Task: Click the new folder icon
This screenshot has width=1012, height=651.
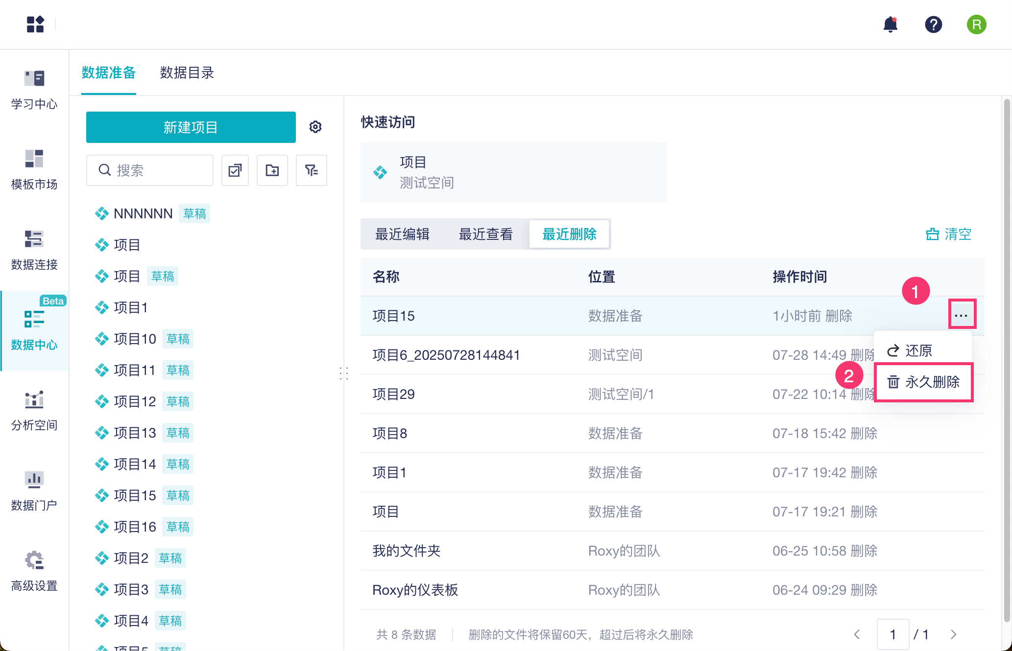Action: pos(272,170)
